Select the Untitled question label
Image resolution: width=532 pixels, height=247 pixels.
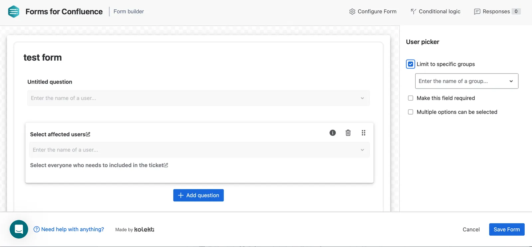pyautogui.click(x=50, y=82)
